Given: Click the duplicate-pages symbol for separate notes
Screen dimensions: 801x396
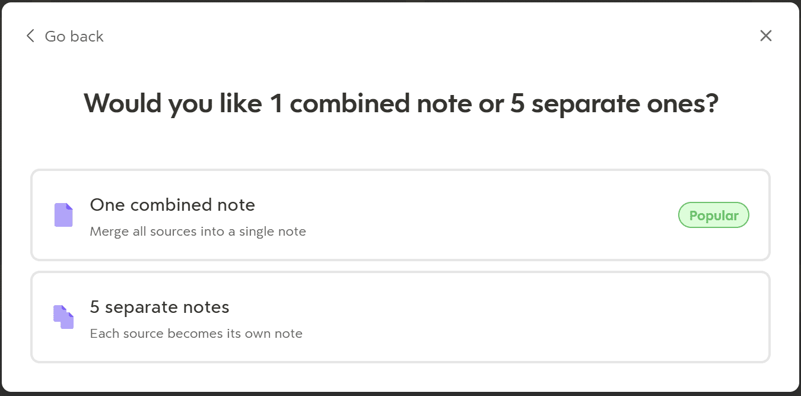Looking at the screenshot, I should point(63,317).
